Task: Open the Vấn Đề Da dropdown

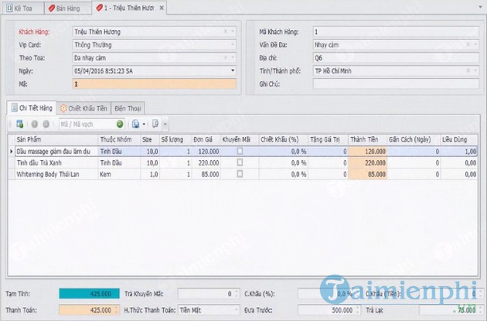Action: 474,45
